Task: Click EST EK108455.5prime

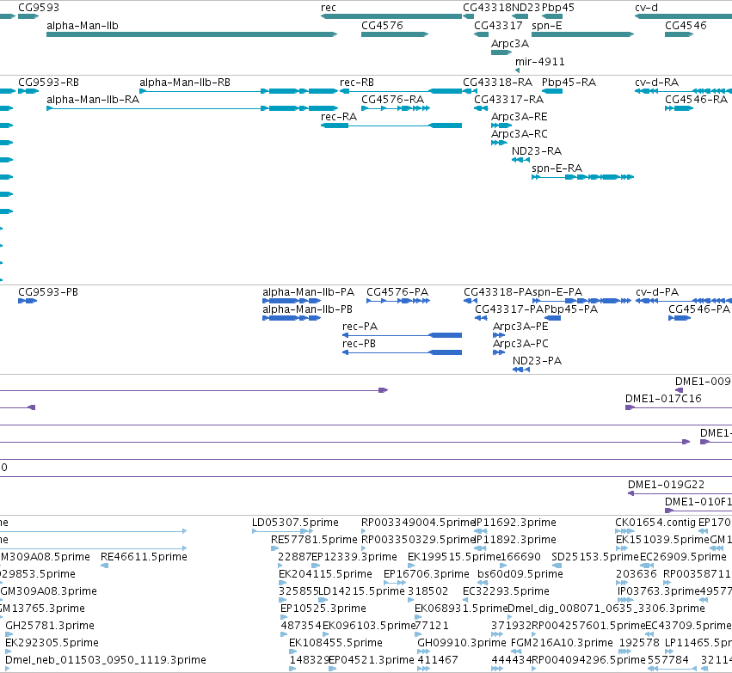Action: click(x=335, y=643)
